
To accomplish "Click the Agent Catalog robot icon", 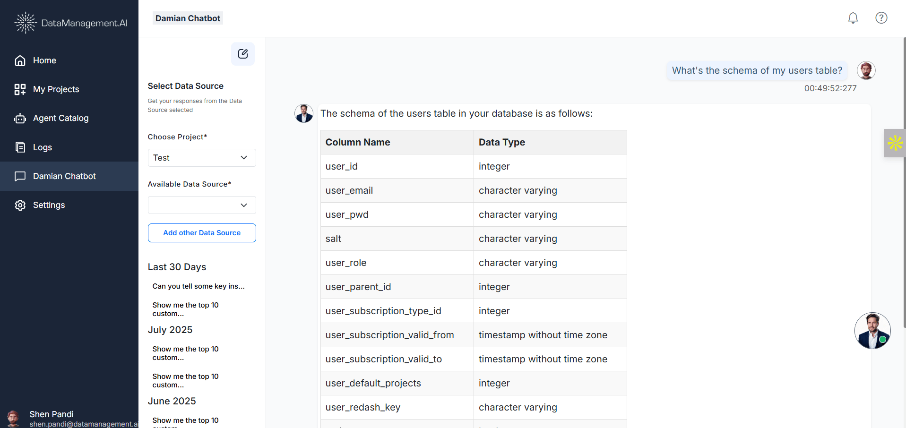I will coord(20,119).
